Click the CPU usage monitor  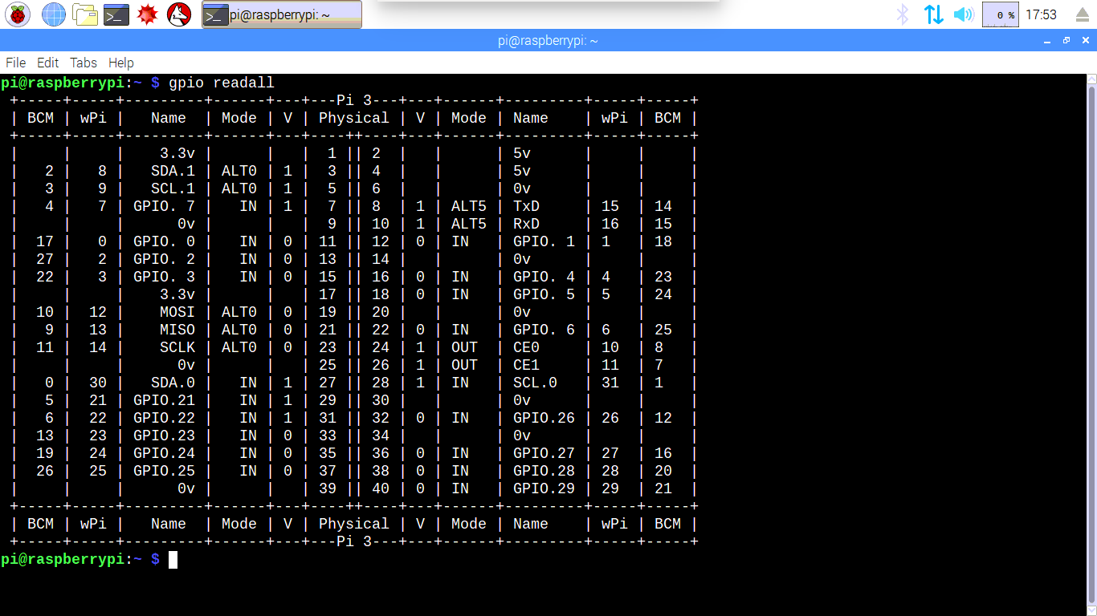[1001, 14]
